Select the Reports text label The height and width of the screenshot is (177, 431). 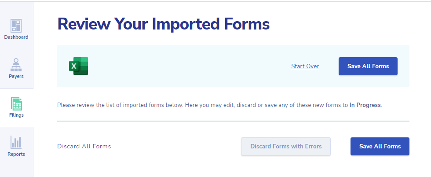[x=16, y=154]
